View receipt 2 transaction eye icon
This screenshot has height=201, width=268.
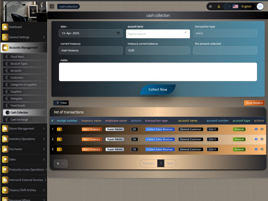tap(256, 139)
